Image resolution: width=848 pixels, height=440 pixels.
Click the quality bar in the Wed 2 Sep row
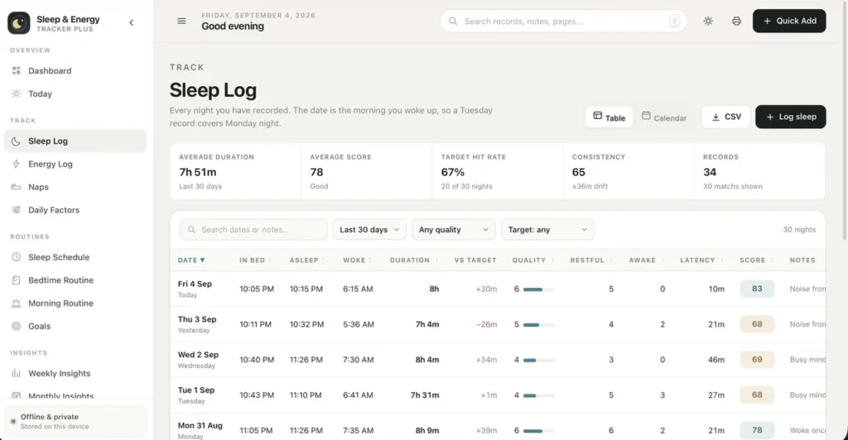click(538, 360)
